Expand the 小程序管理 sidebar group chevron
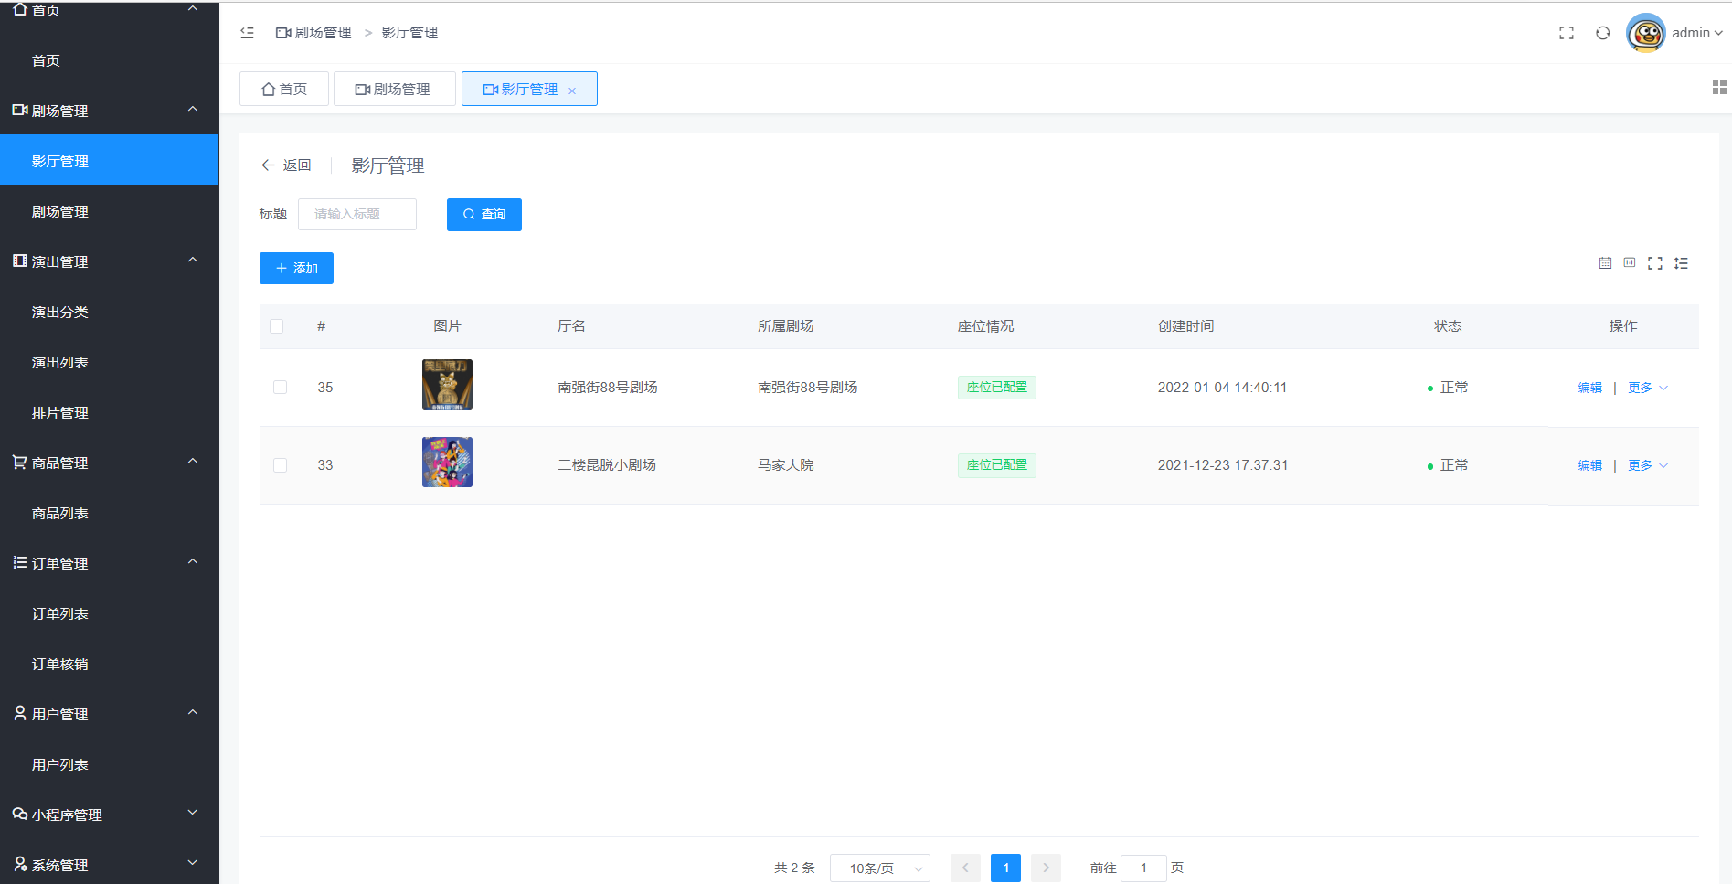Screen dimensions: 1732x884 pyautogui.click(x=193, y=814)
